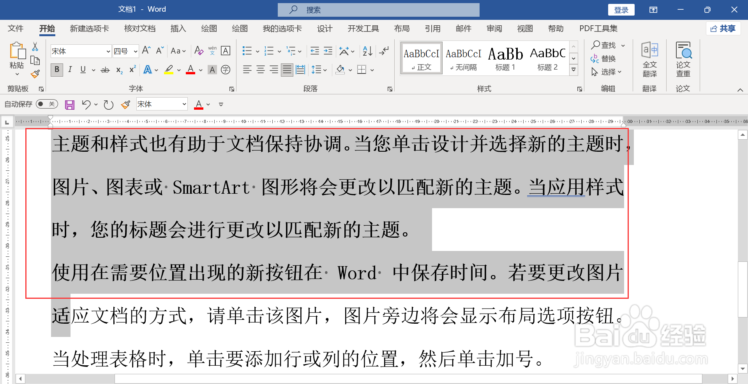
Task: Decrease paragraph indent
Action: [314, 51]
